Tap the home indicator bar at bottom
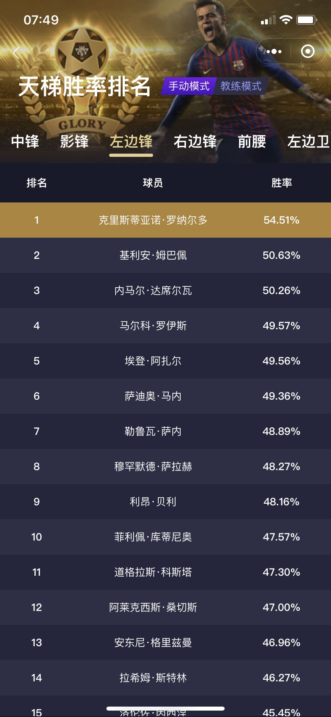 click(165, 709)
